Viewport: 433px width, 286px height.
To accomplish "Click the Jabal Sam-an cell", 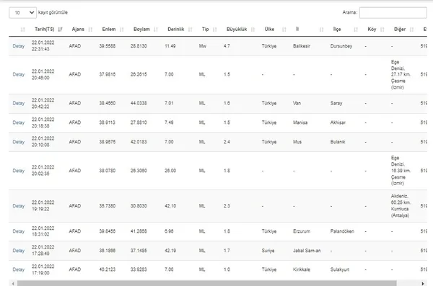I will (307, 251).
